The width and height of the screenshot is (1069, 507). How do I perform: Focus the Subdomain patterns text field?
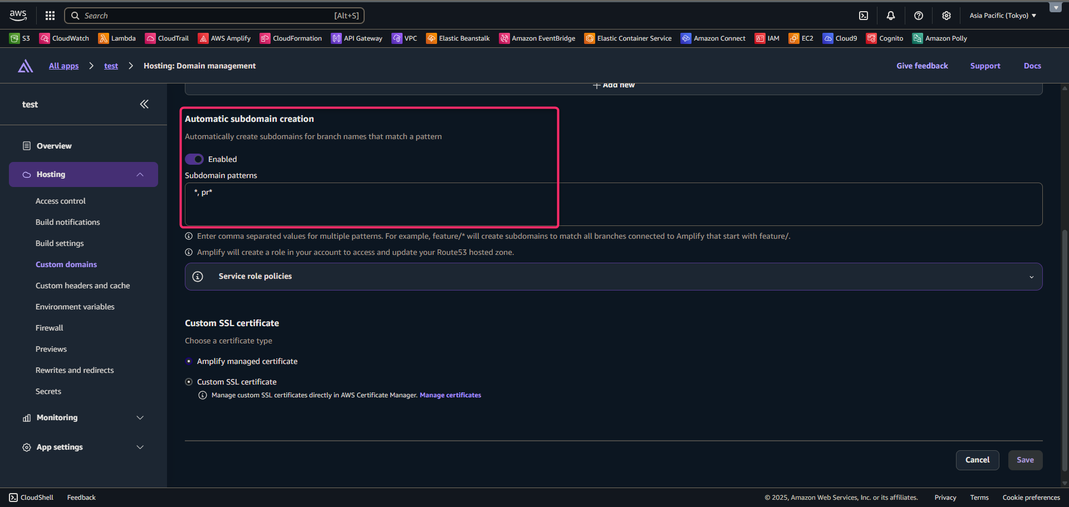[x=614, y=204]
